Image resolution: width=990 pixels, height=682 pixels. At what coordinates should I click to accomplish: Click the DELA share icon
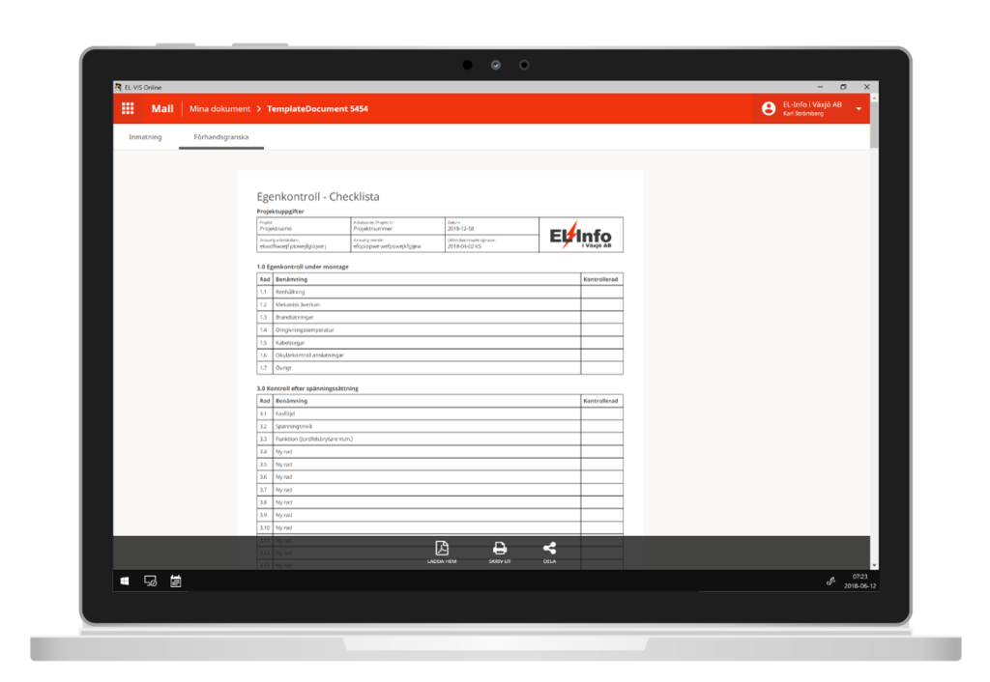(549, 548)
